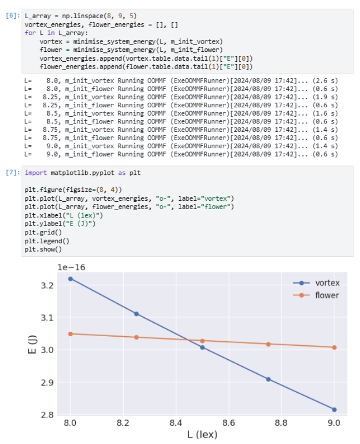
Task: Click the import matplotlib.pyplot line
Action: pos(83,173)
